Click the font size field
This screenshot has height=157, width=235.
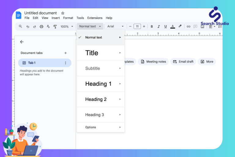point(137,26)
